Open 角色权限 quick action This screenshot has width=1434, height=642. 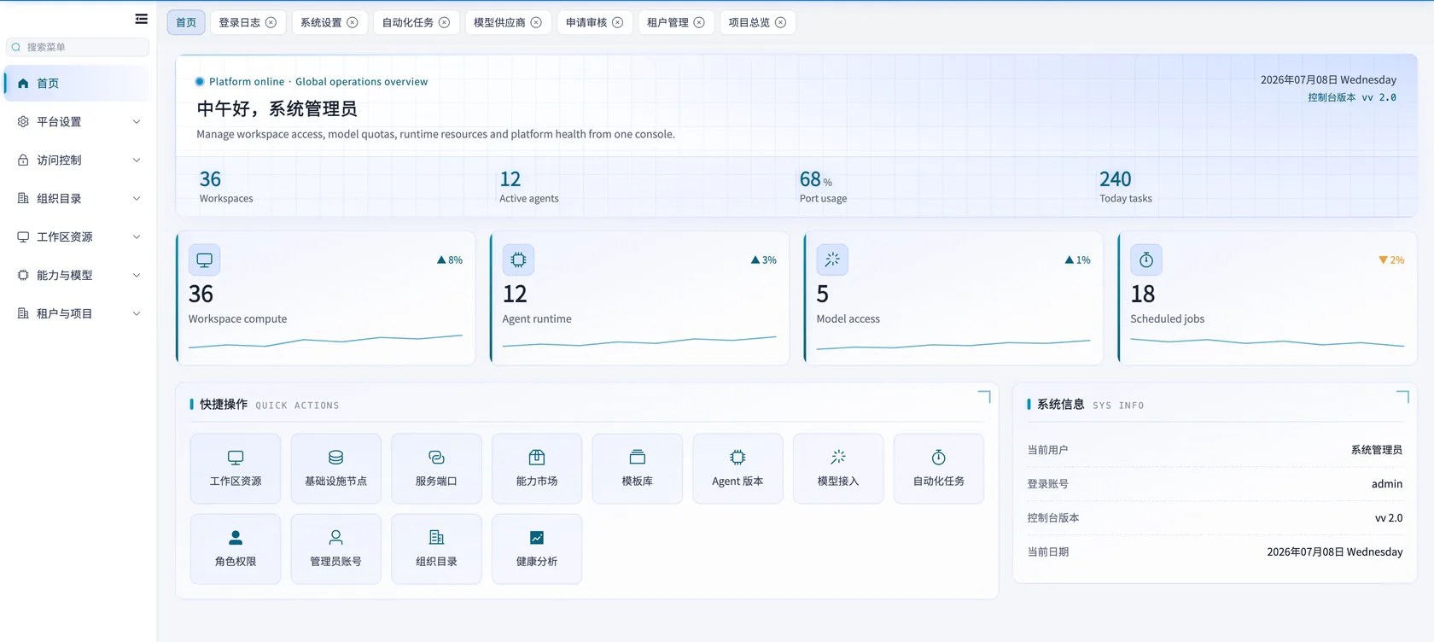click(236, 549)
